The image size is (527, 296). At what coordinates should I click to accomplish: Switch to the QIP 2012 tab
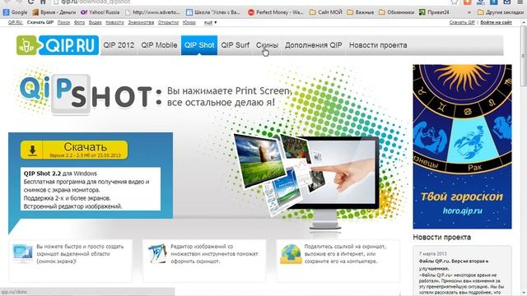pos(119,45)
